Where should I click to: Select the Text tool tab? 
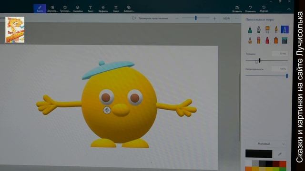(x=90, y=9)
